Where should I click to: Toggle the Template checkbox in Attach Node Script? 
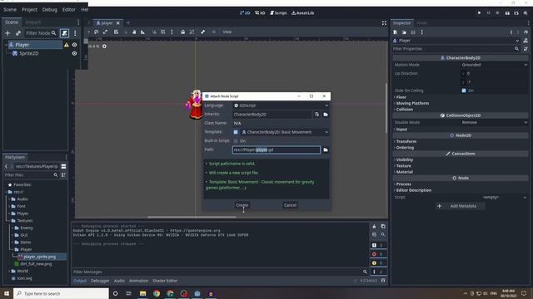pyautogui.click(x=236, y=132)
